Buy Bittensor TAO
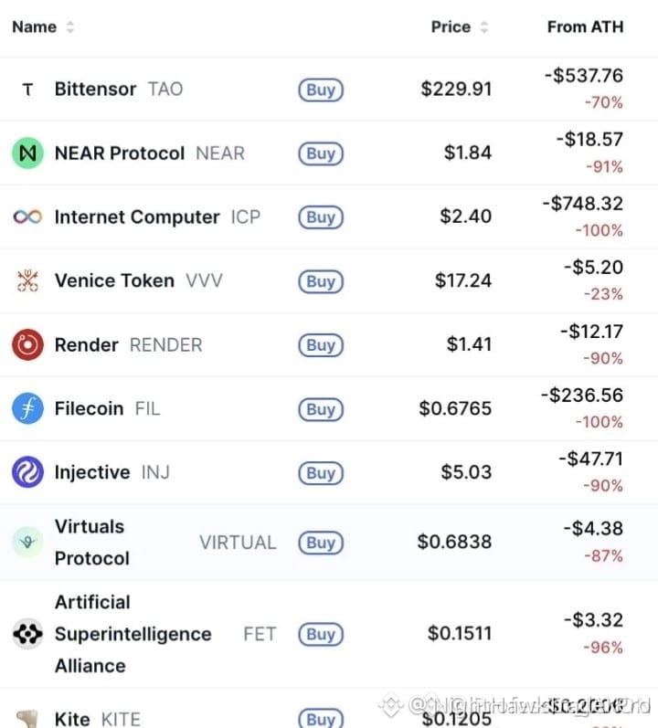Viewport: 658px width, 728px height. (x=321, y=90)
